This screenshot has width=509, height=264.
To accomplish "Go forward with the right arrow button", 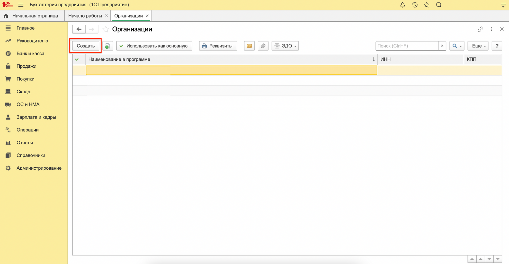I will (92, 29).
